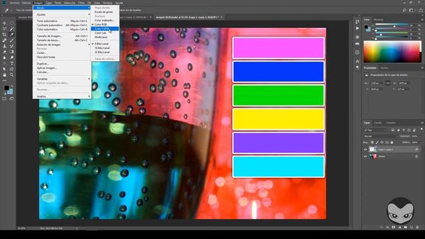This screenshot has width=425, height=239.
Task: Choose Color Lab mode
Action: point(105,33)
